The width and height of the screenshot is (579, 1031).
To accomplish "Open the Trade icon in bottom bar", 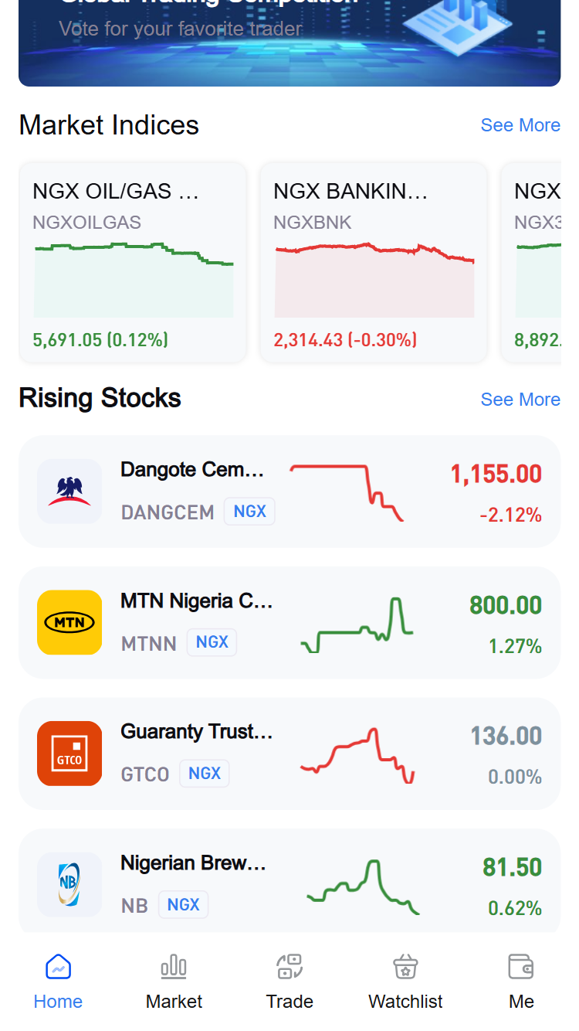I will (x=289, y=966).
